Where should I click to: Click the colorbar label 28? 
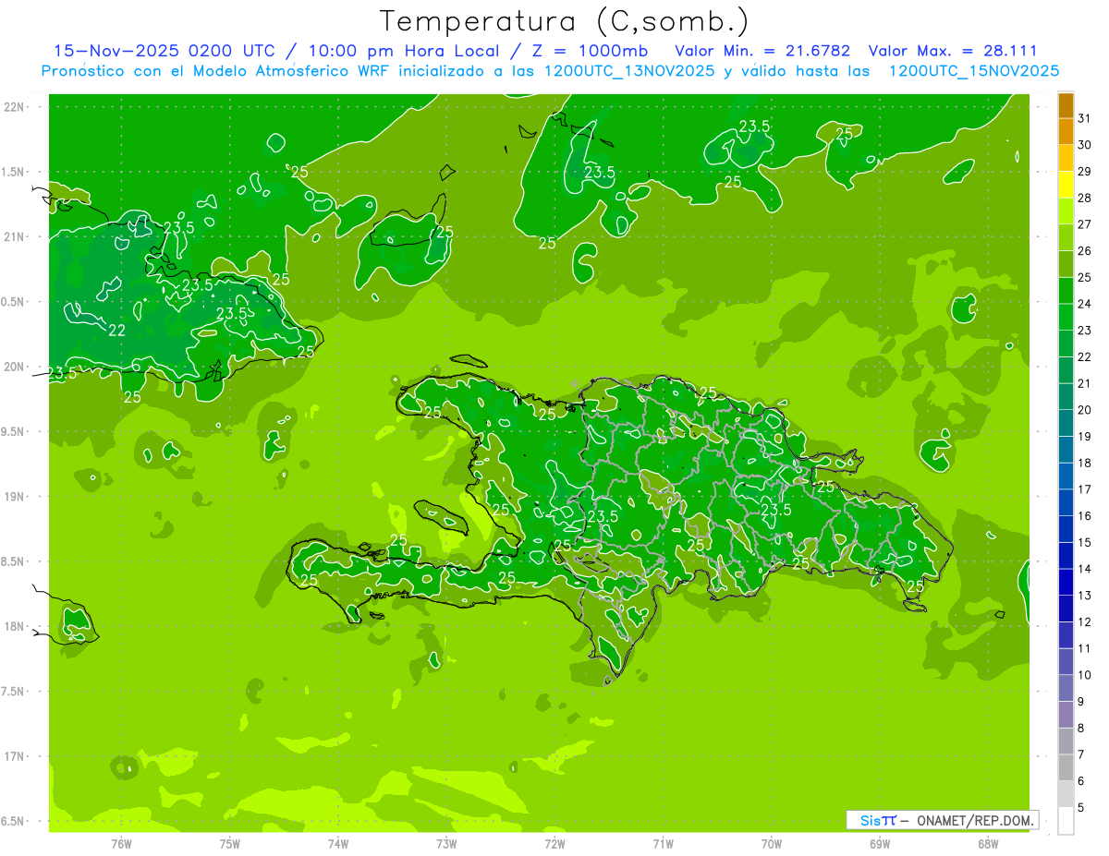point(1085,198)
